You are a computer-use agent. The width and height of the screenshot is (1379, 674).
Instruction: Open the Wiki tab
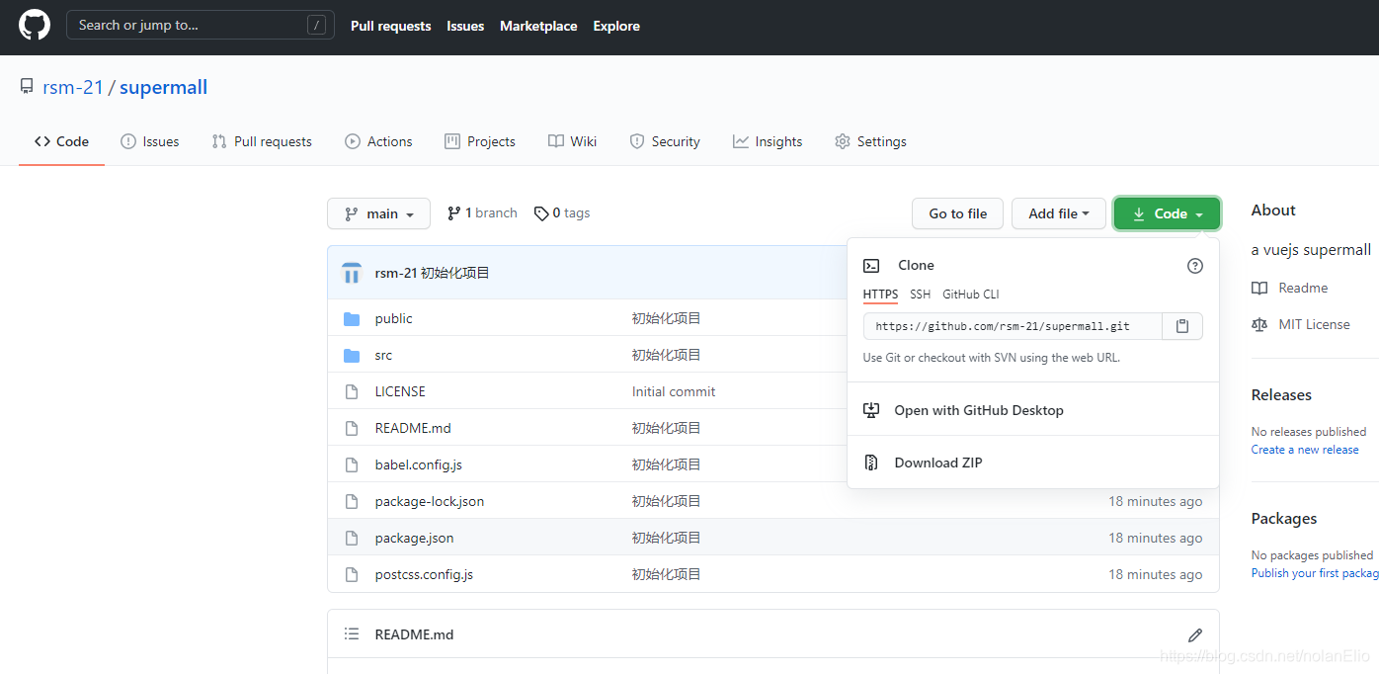pyautogui.click(x=573, y=141)
